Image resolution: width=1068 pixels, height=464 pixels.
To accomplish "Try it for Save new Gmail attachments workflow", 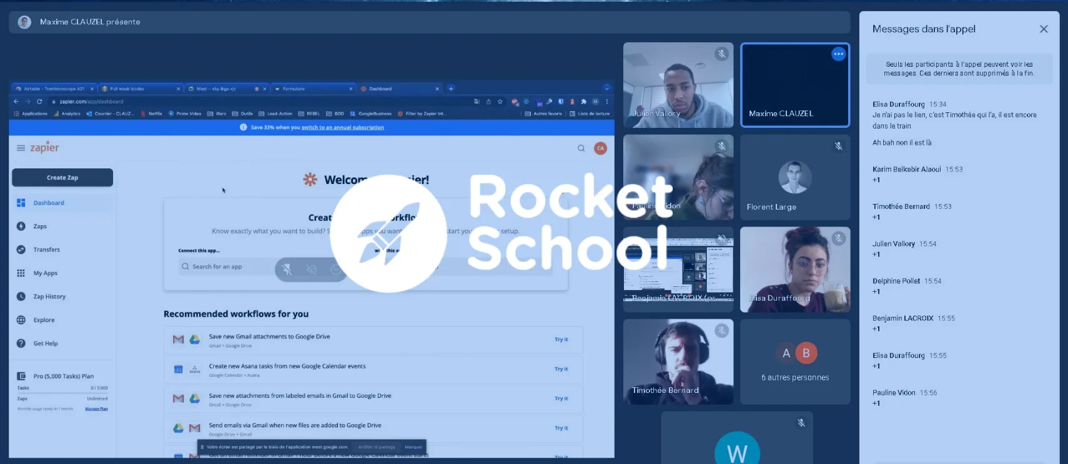I will coord(561,339).
